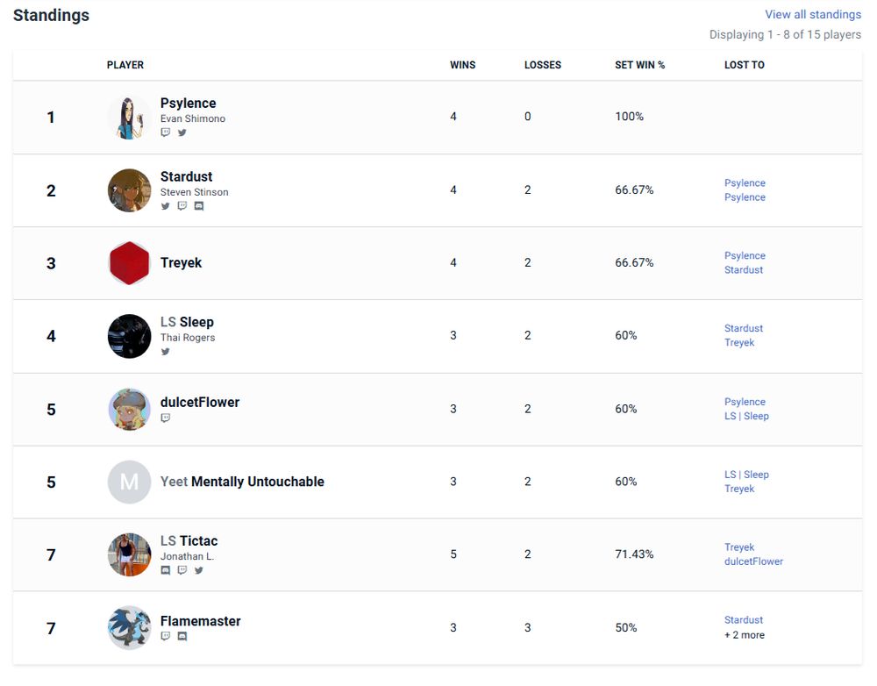The image size is (877, 686).
Task: Open Psylence's Twitter profile icon
Action: [182, 132]
